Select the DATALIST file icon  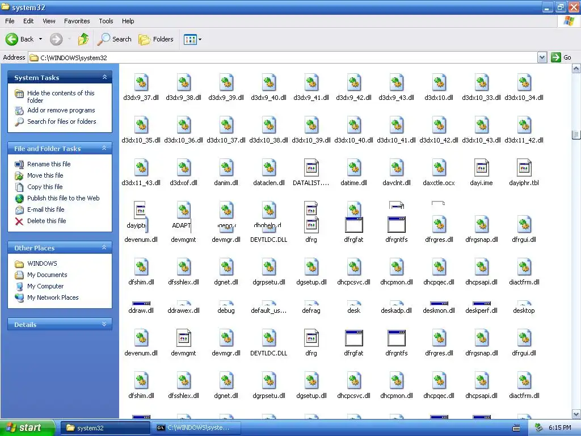pyautogui.click(x=311, y=167)
